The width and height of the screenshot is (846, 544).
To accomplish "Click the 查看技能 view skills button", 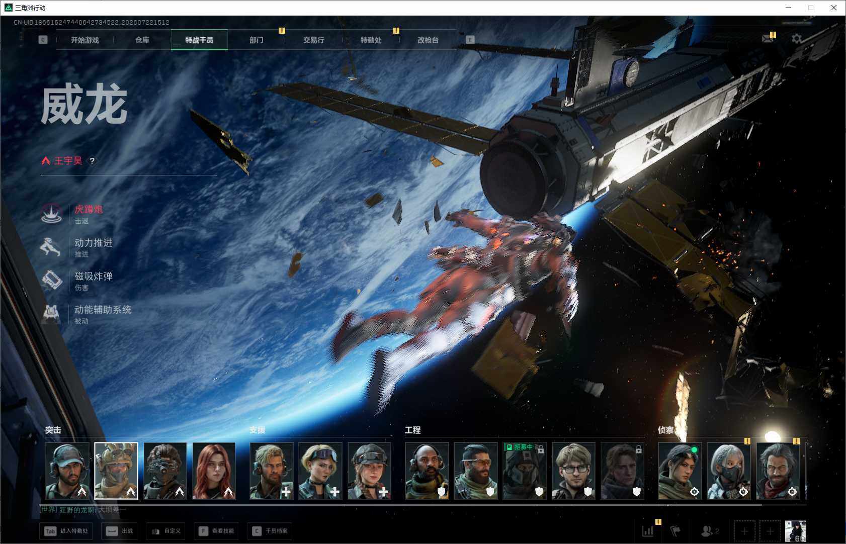I will coord(216,531).
